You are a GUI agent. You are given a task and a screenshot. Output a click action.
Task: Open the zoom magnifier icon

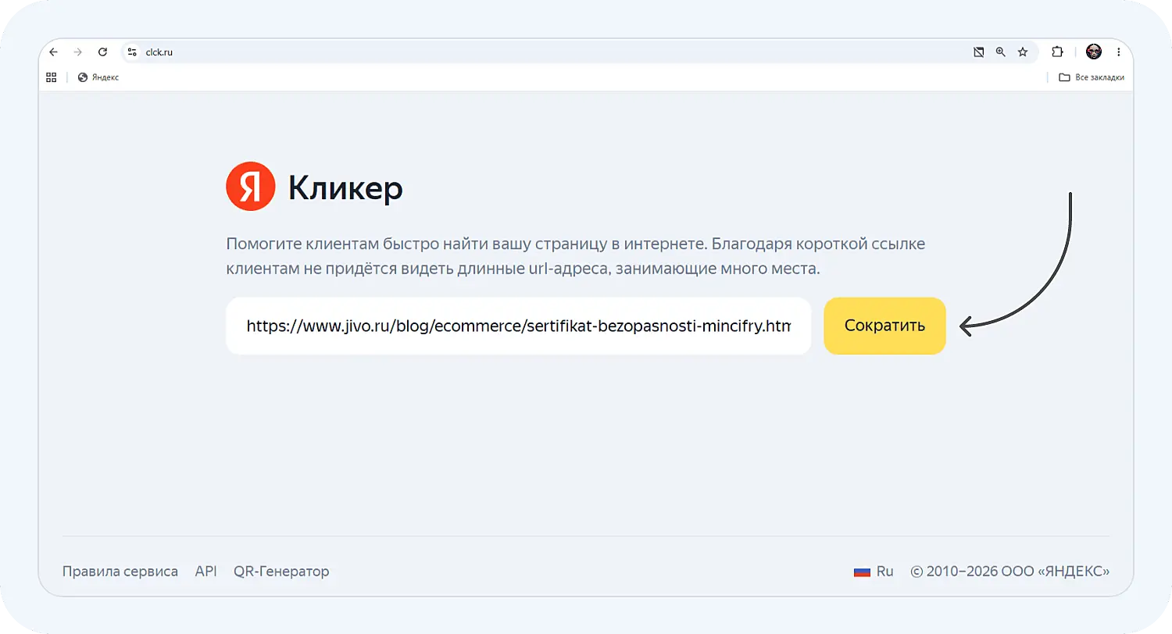point(1000,52)
